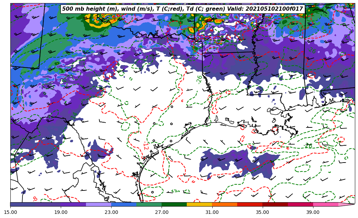The height and width of the screenshot is (218, 358).
Task: Click the 35.00 colorbar label
Action: click(x=263, y=212)
